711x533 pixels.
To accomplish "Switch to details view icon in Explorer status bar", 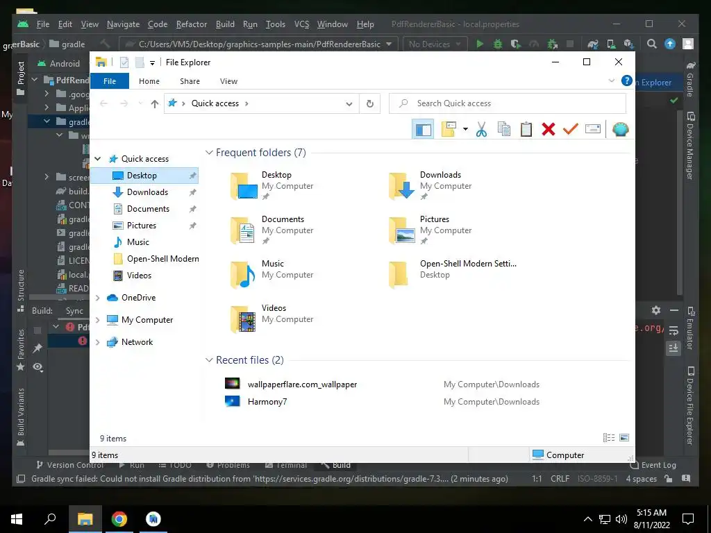I will coord(608,438).
